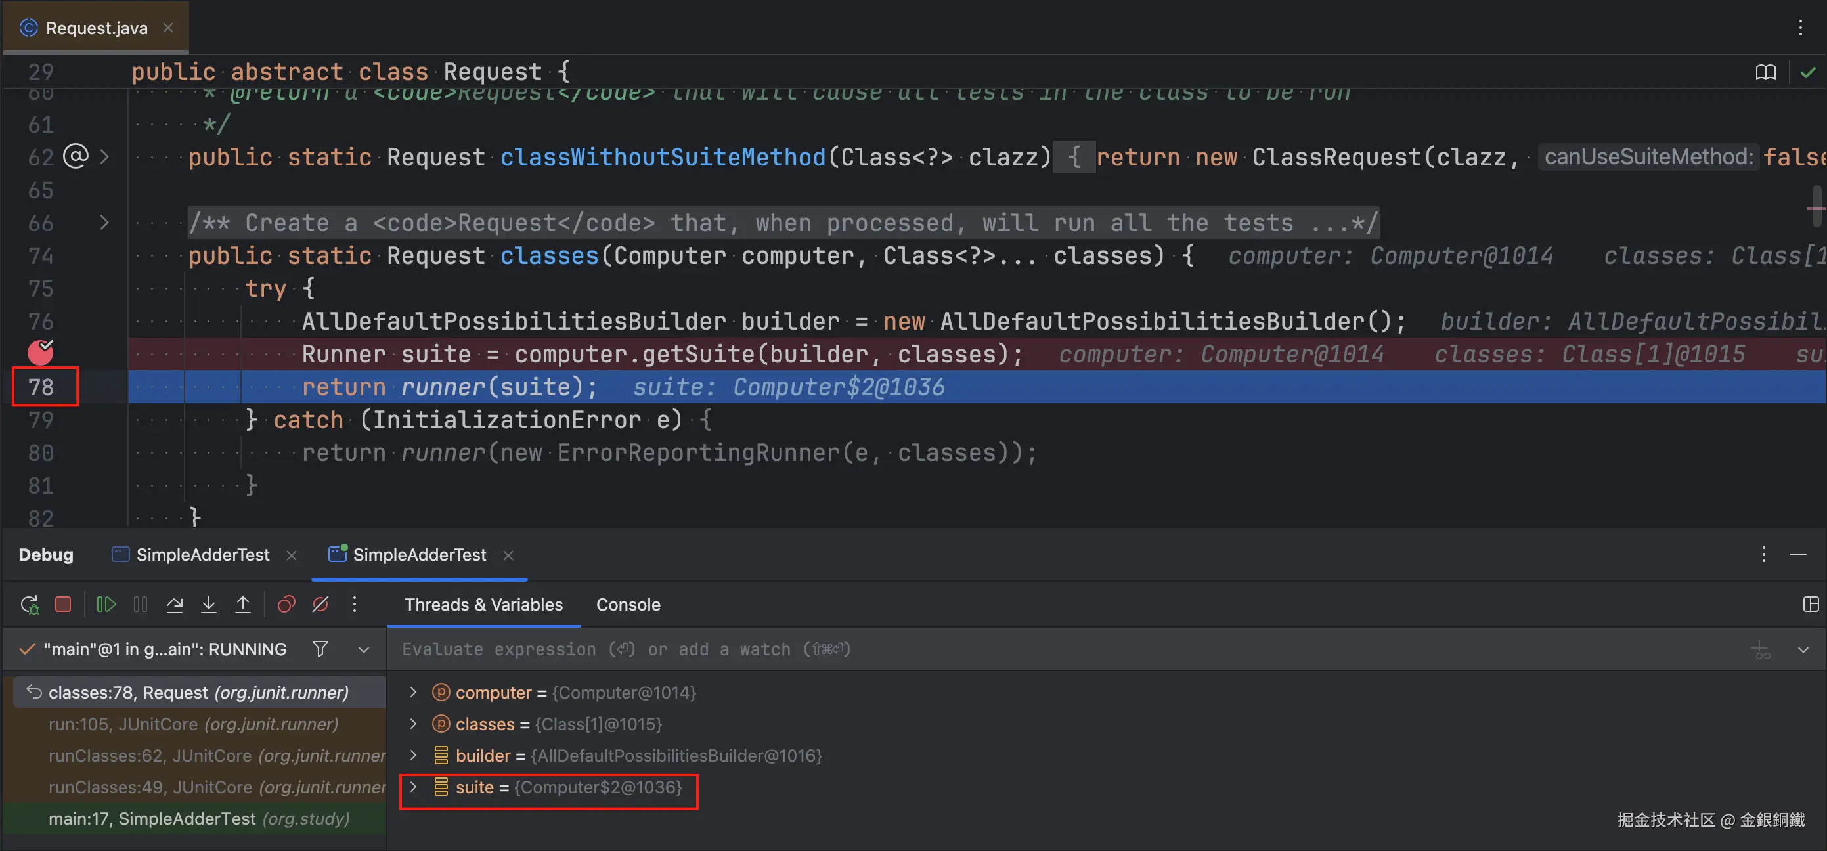Image resolution: width=1827 pixels, height=851 pixels.
Task: Select the run:105, JUnitCore stack frame
Action: tap(193, 724)
